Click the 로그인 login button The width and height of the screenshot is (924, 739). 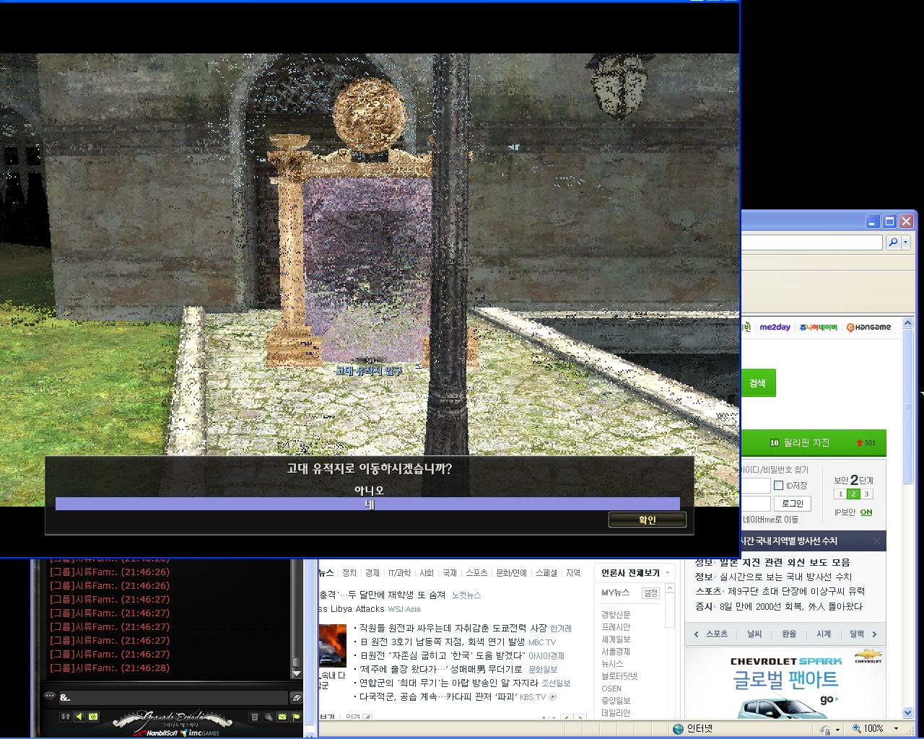pos(792,503)
